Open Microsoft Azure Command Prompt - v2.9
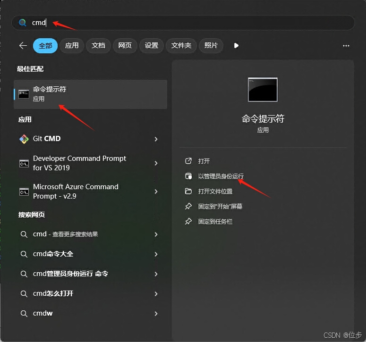The width and height of the screenshot is (366, 342). (91, 192)
